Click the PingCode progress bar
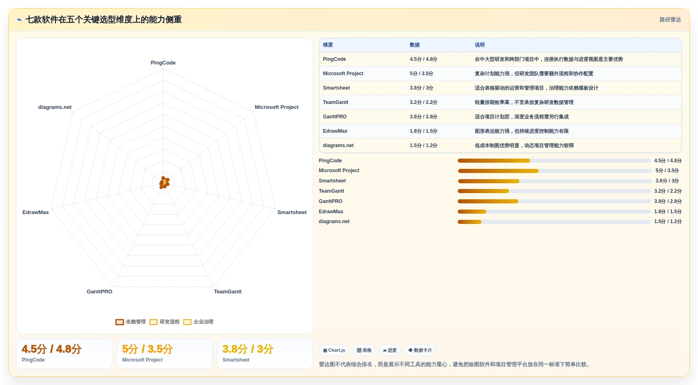 554,161
